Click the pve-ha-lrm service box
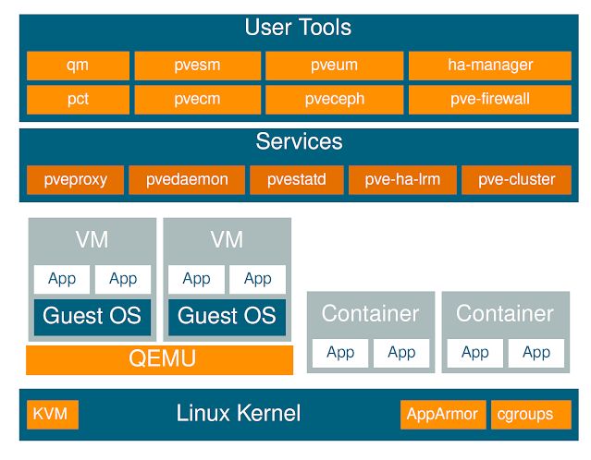The width and height of the screenshot is (591, 460). click(x=402, y=180)
